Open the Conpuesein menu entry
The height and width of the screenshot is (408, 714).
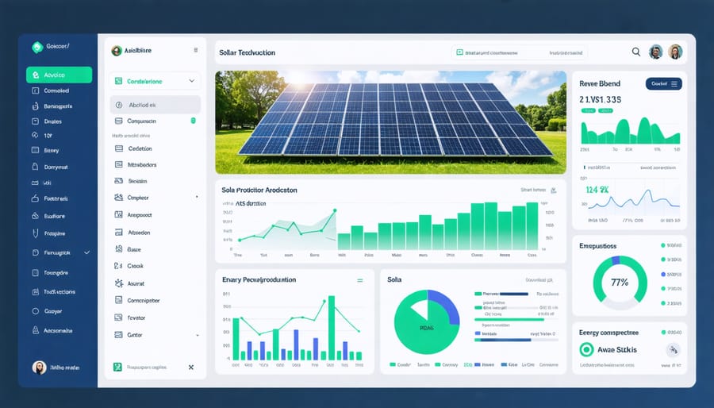coord(155,121)
